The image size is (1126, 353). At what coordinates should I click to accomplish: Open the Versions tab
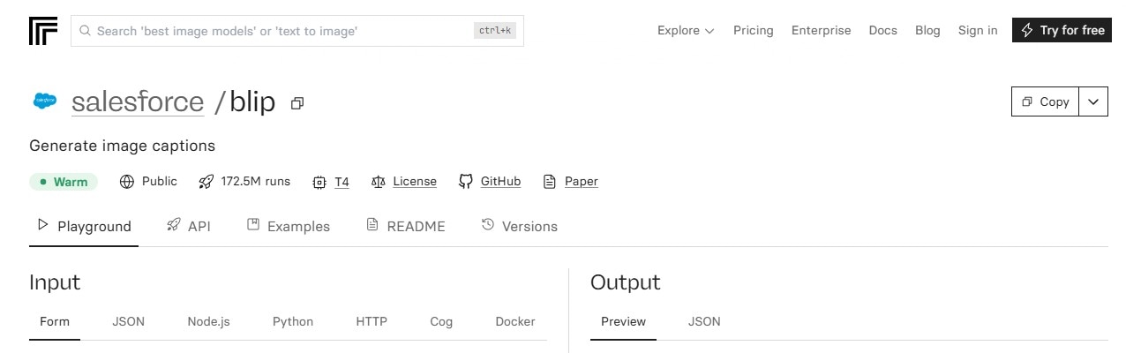(519, 226)
